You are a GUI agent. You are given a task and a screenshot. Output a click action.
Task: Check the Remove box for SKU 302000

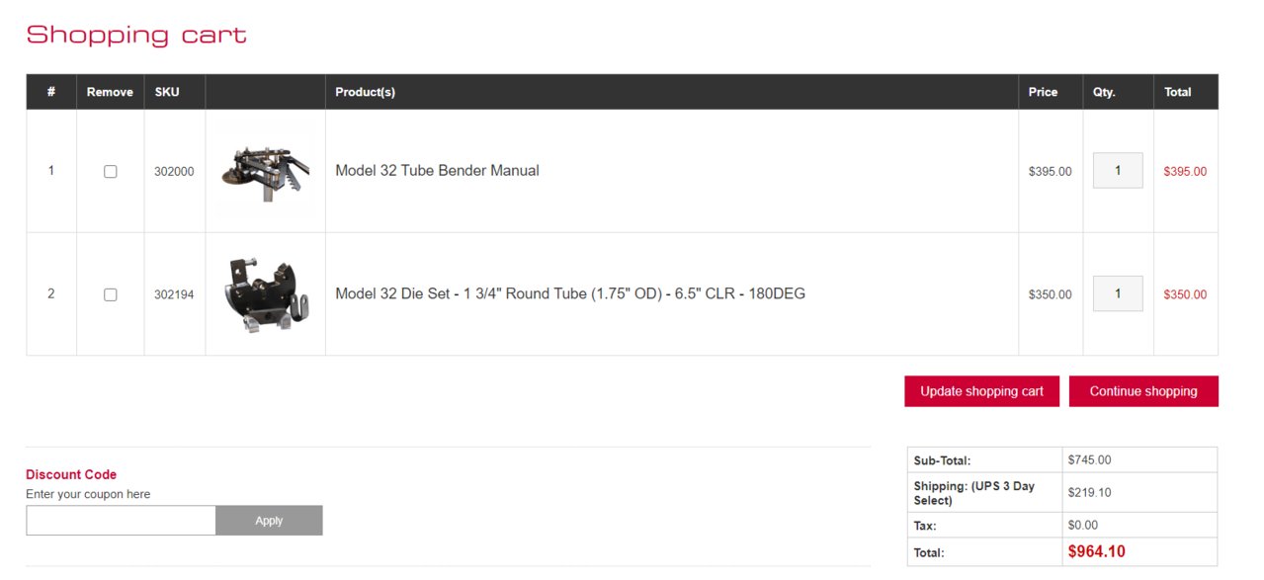click(x=110, y=171)
